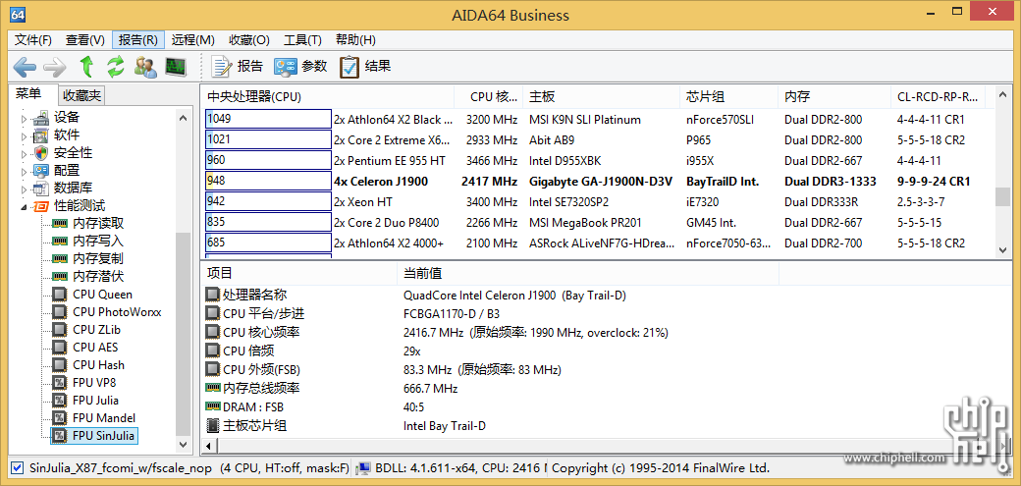Select the FPU Julia benchmark
This screenshot has height=486, width=1021.
(96, 400)
